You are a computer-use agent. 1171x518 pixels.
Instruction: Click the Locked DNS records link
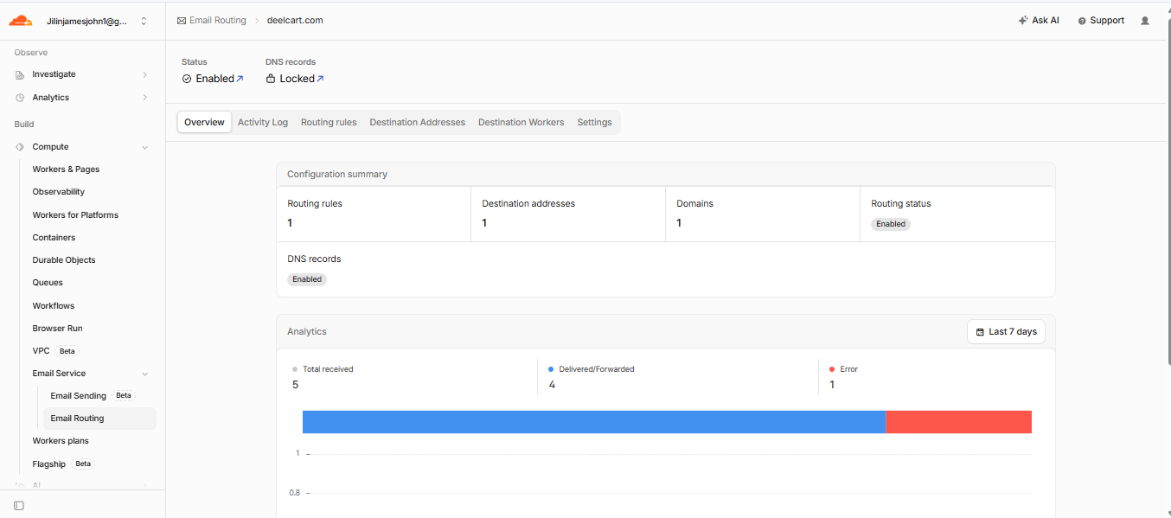295,79
